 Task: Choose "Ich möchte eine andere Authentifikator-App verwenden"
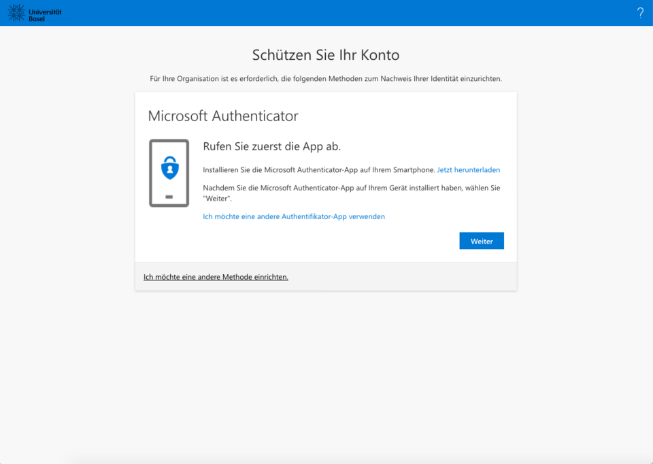[294, 216]
